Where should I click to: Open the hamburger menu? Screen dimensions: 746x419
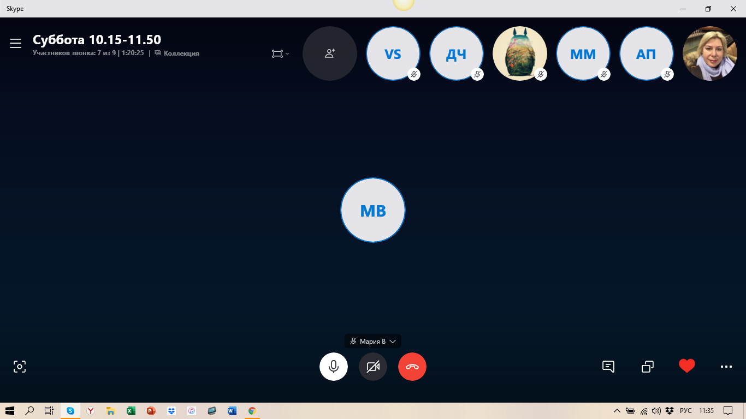pyautogui.click(x=15, y=44)
